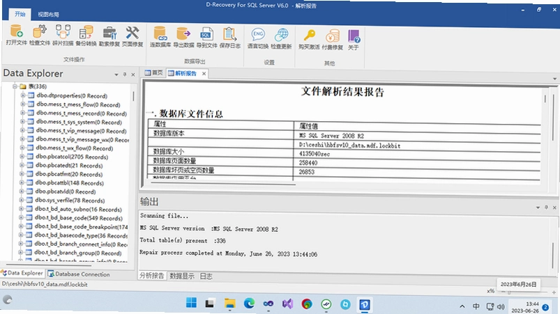Run the 检查文件 check tool
The height and width of the screenshot is (314, 560).
coord(40,35)
